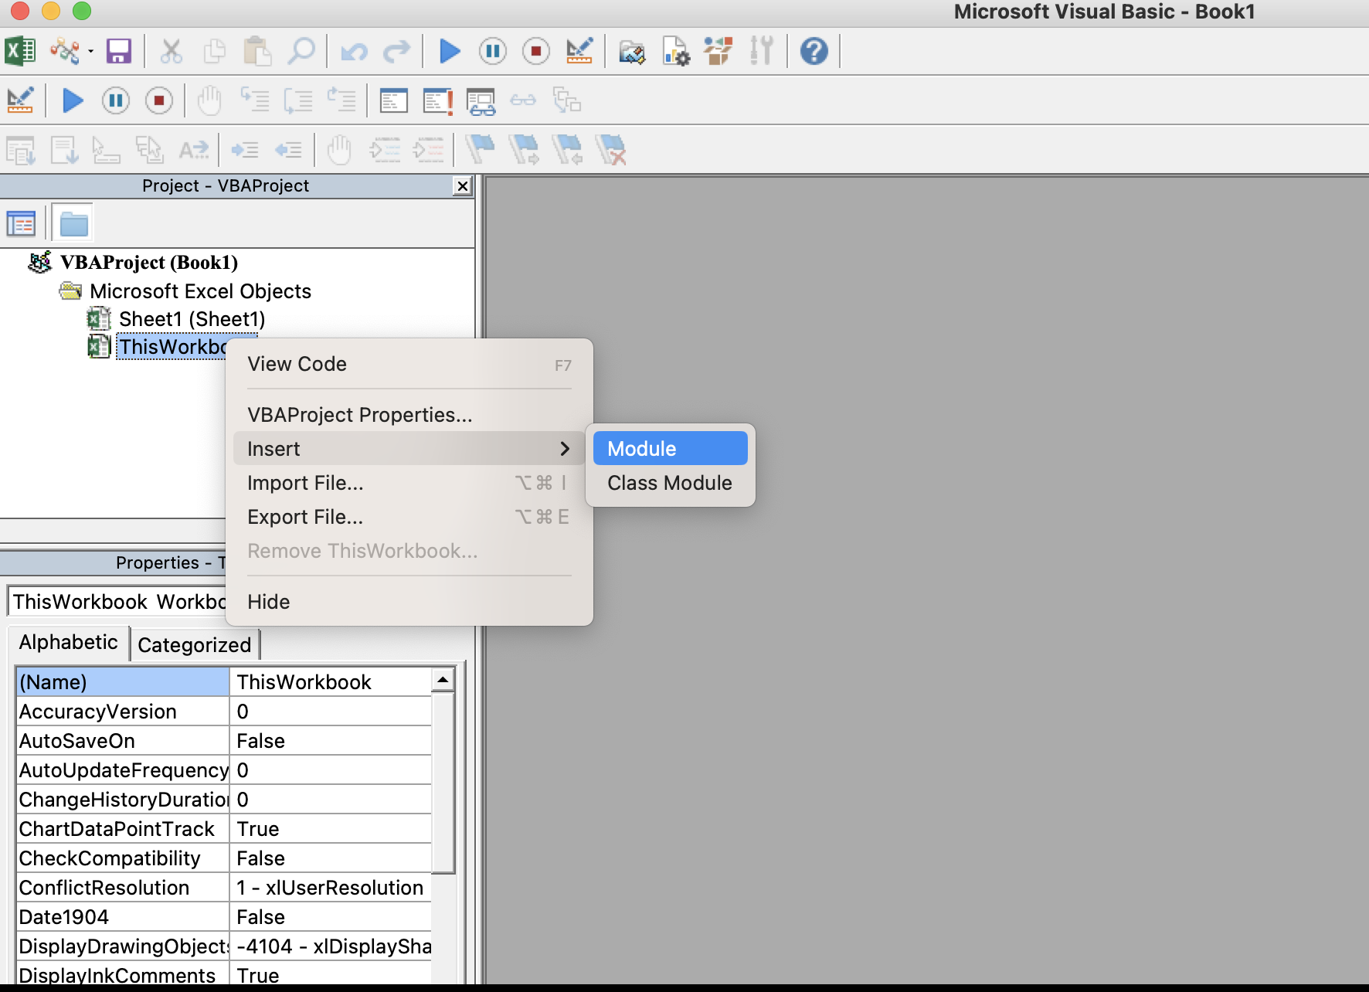Click the Quick Watch glasses icon

[523, 100]
